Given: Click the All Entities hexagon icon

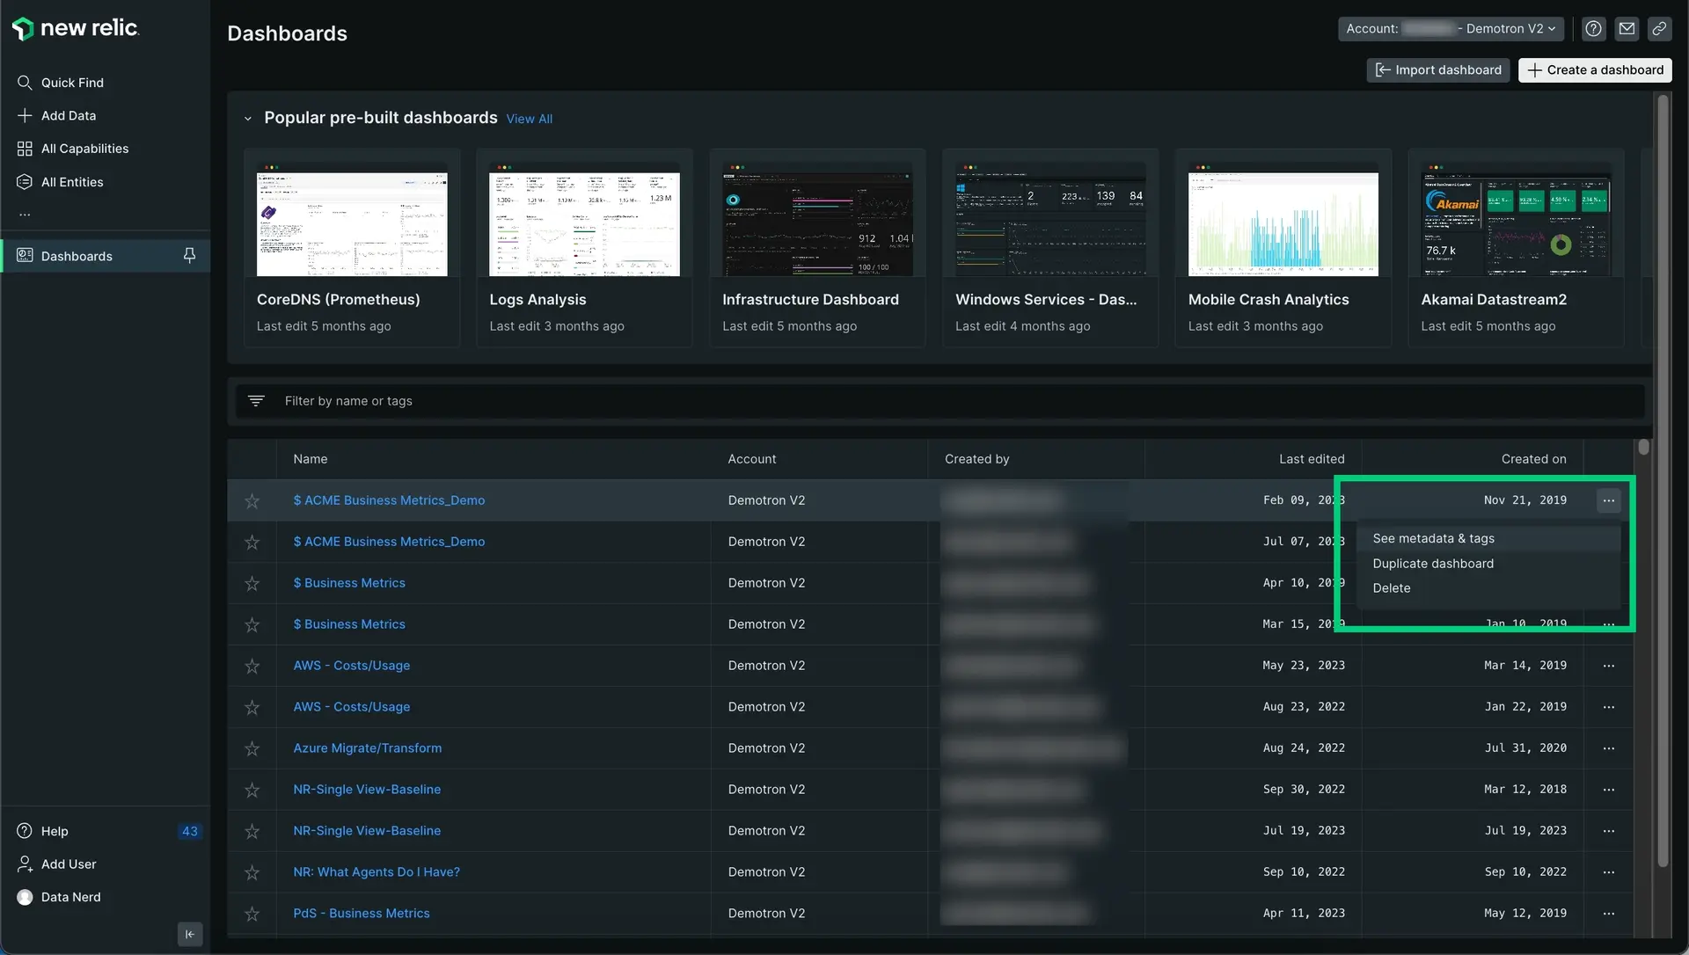Looking at the screenshot, I should coord(25,182).
